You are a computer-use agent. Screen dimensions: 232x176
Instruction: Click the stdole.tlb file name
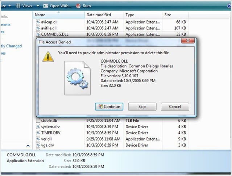pos(49,121)
